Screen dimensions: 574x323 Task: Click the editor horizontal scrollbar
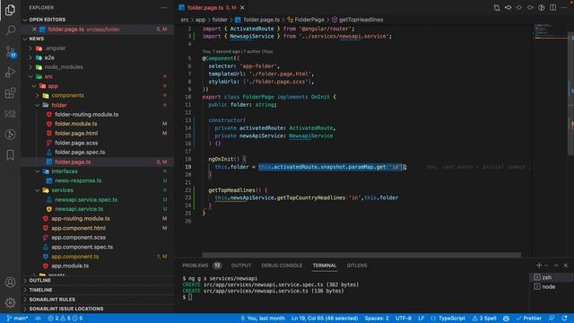[x=361, y=255]
